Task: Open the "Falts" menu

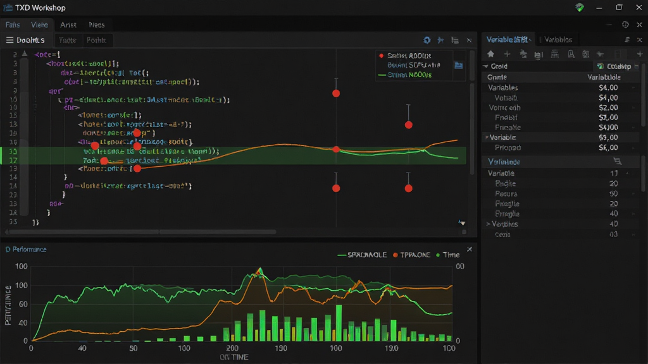Action: click(x=13, y=25)
